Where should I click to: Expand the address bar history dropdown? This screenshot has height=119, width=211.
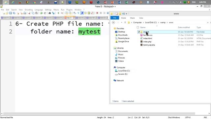[208, 22]
